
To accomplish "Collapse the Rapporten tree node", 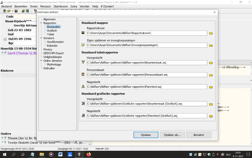I will (x=41, y=23).
